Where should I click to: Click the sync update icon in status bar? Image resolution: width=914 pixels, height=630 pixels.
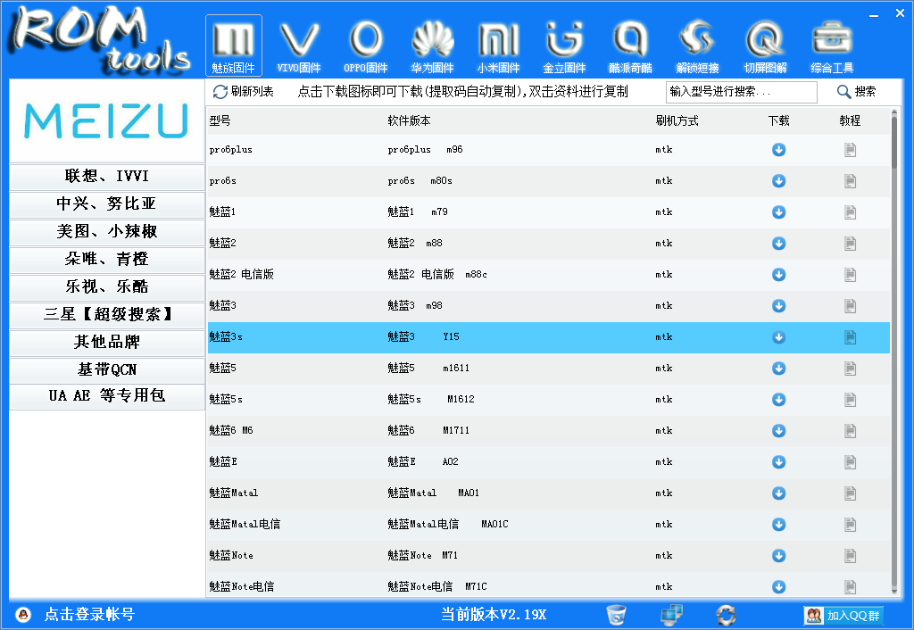pyautogui.click(x=726, y=614)
